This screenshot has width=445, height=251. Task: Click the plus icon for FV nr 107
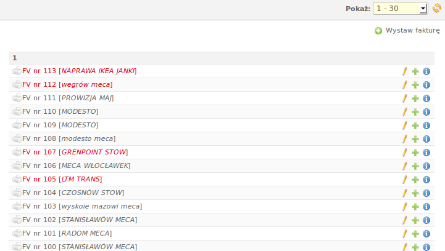pyautogui.click(x=415, y=153)
